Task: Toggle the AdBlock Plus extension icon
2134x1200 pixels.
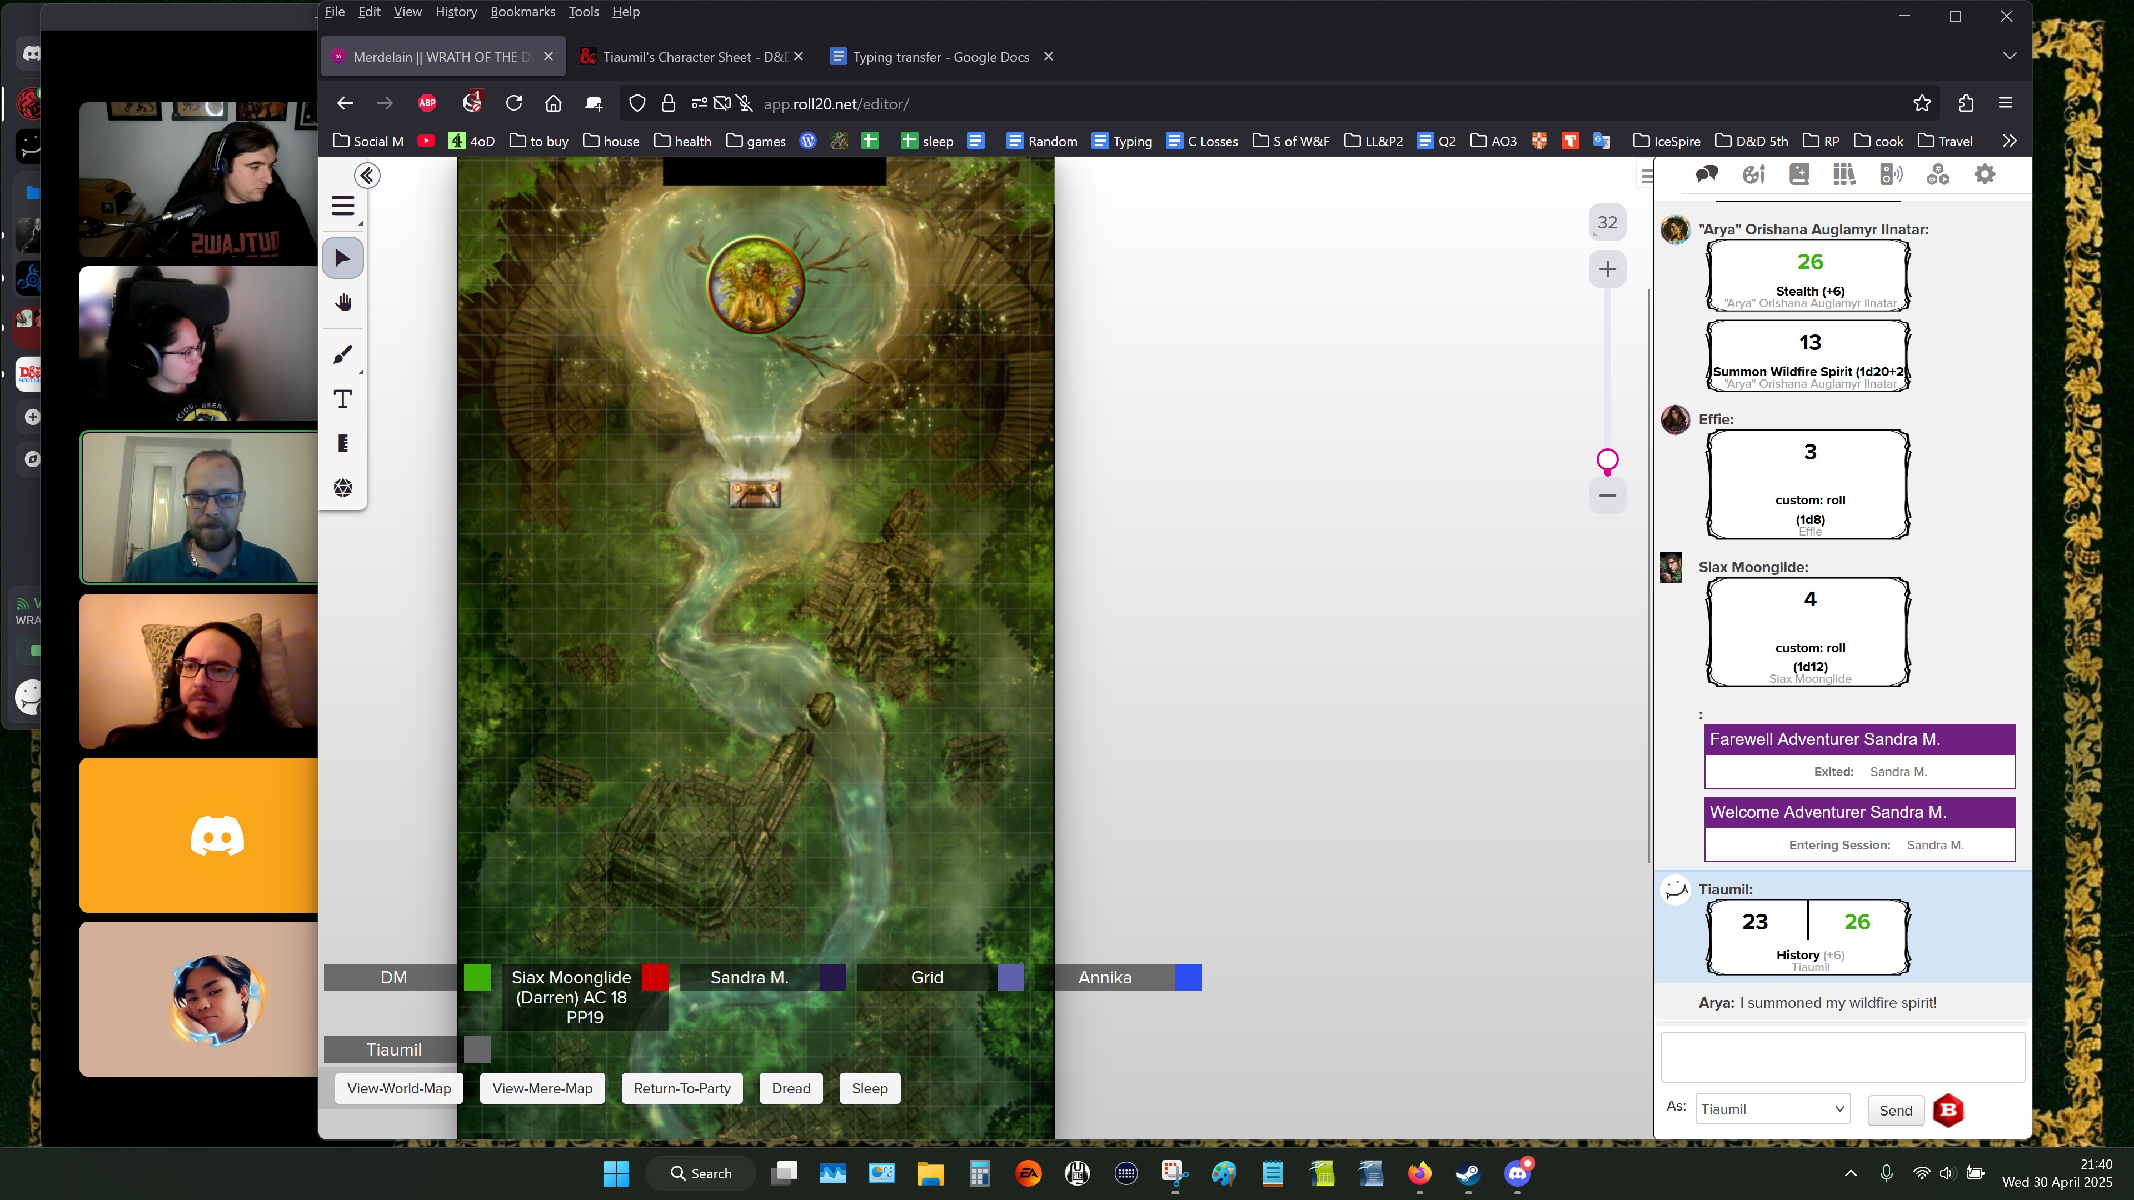Action: pyautogui.click(x=427, y=103)
